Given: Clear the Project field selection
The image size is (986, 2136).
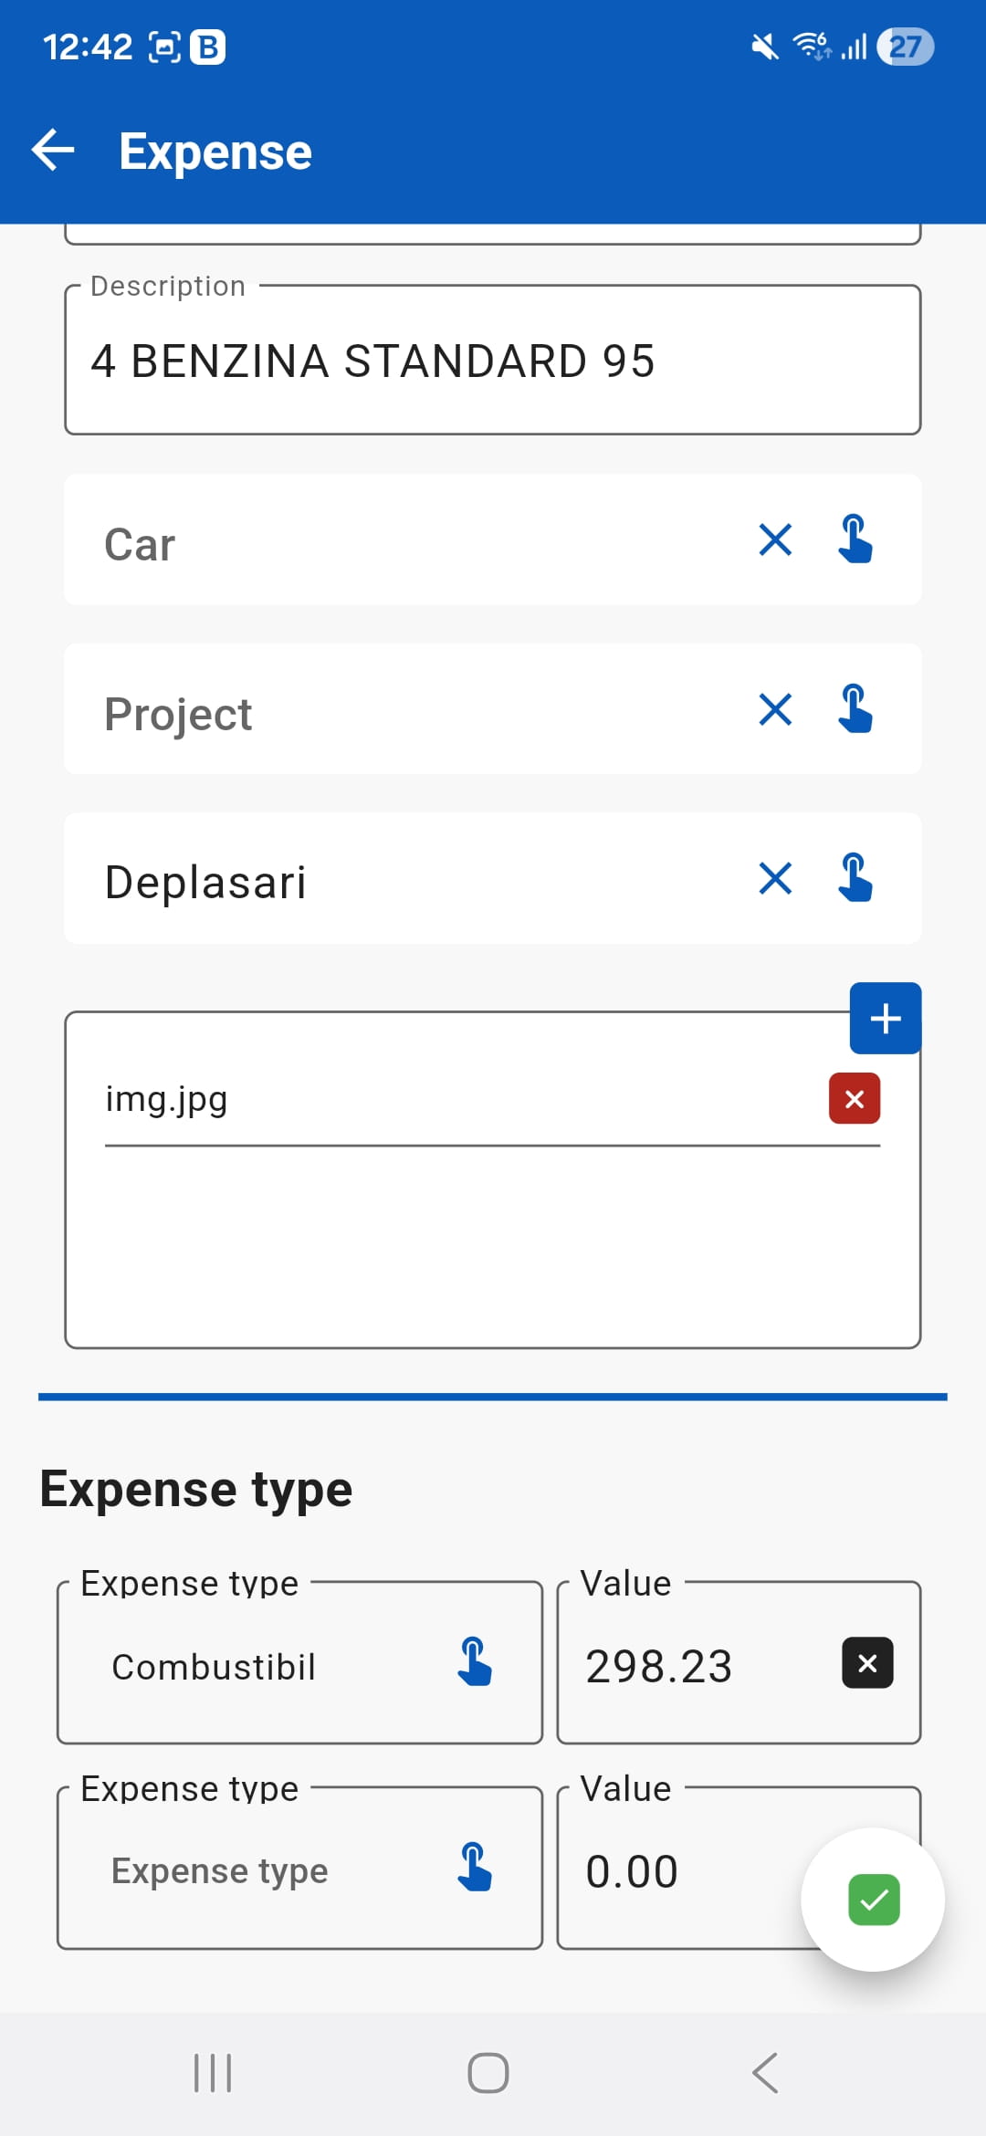Looking at the screenshot, I should coord(775,709).
